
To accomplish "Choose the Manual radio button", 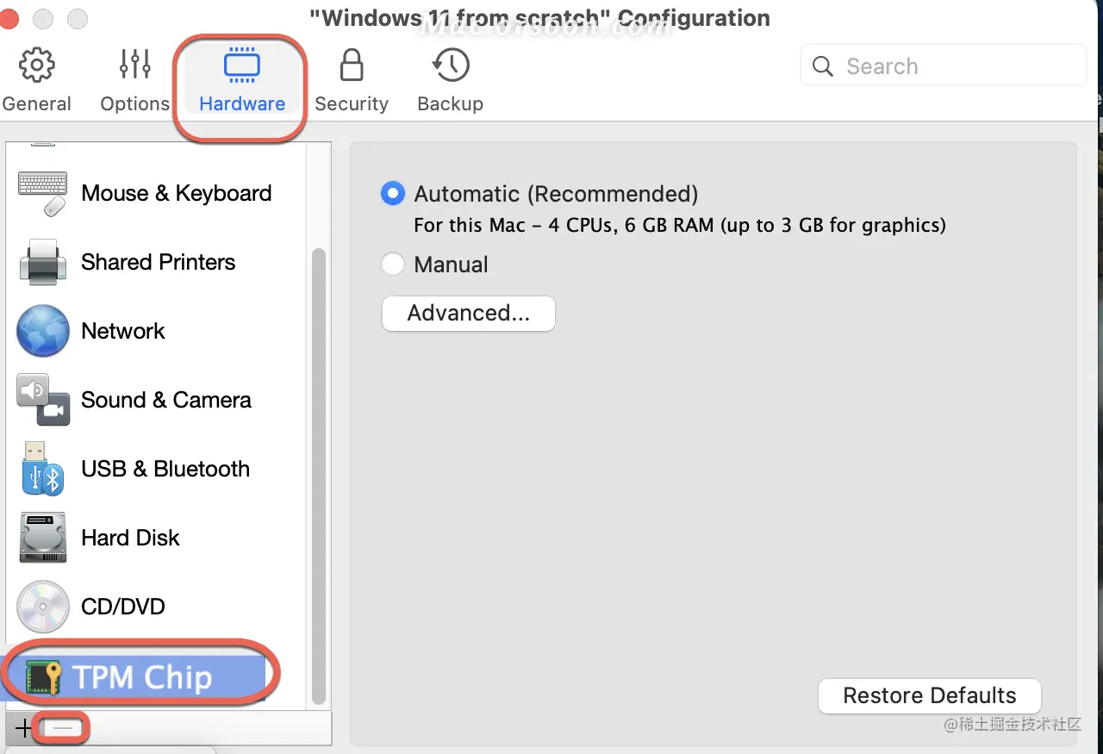I will [393, 265].
